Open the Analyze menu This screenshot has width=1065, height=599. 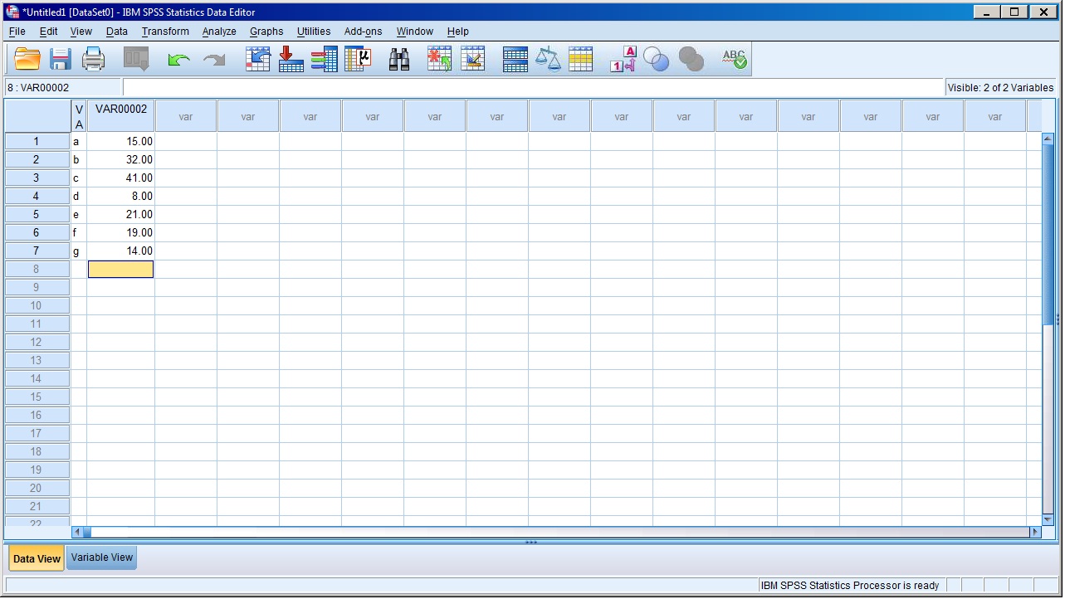[219, 32]
